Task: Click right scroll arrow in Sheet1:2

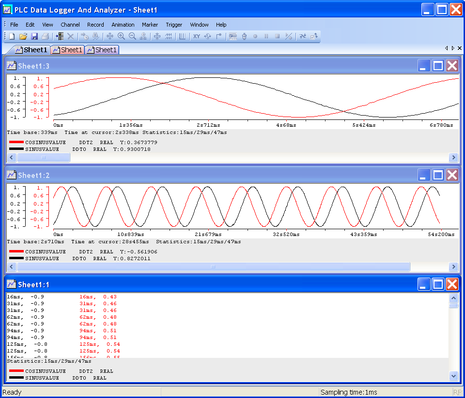Action: point(453,266)
